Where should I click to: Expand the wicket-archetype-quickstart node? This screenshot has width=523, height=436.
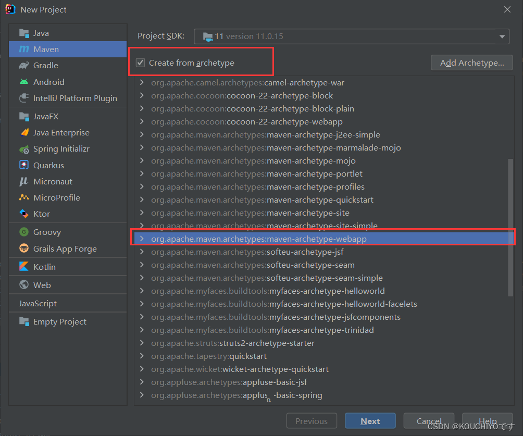click(x=142, y=369)
